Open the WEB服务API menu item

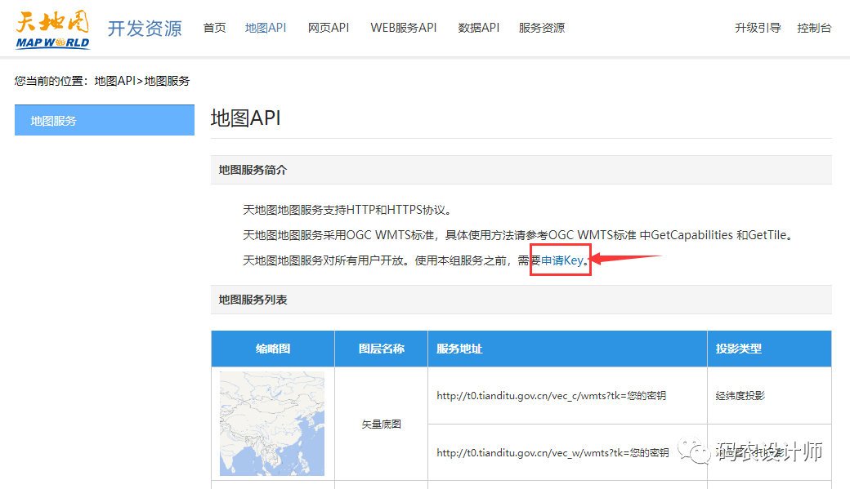coord(404,28)
